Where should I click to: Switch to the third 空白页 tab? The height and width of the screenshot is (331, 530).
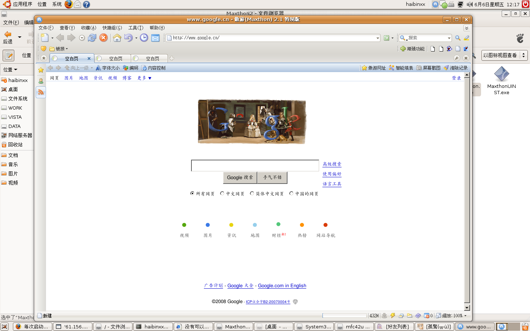point(149,58)
